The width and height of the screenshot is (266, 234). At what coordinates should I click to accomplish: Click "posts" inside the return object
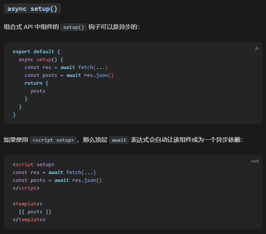pyautogui.click(x=38, y=91)
